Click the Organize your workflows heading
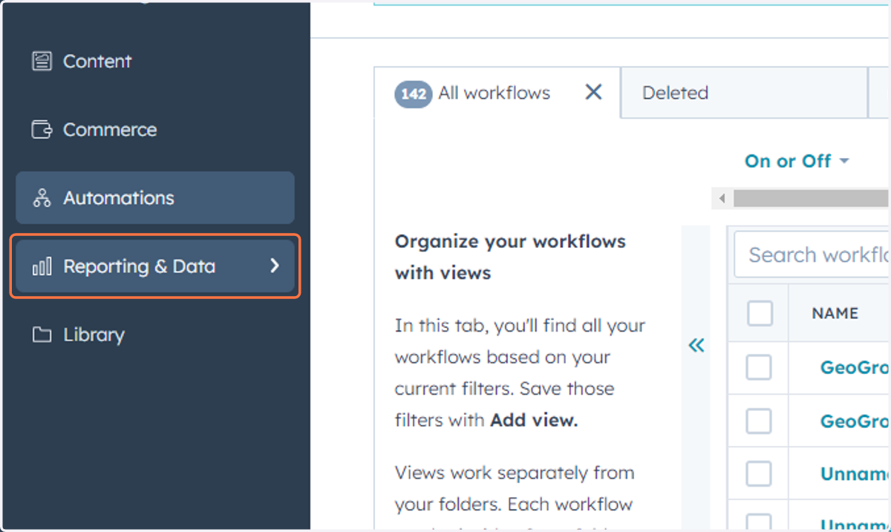This screenshot has height=532, width=891. [x=510, y=257]
